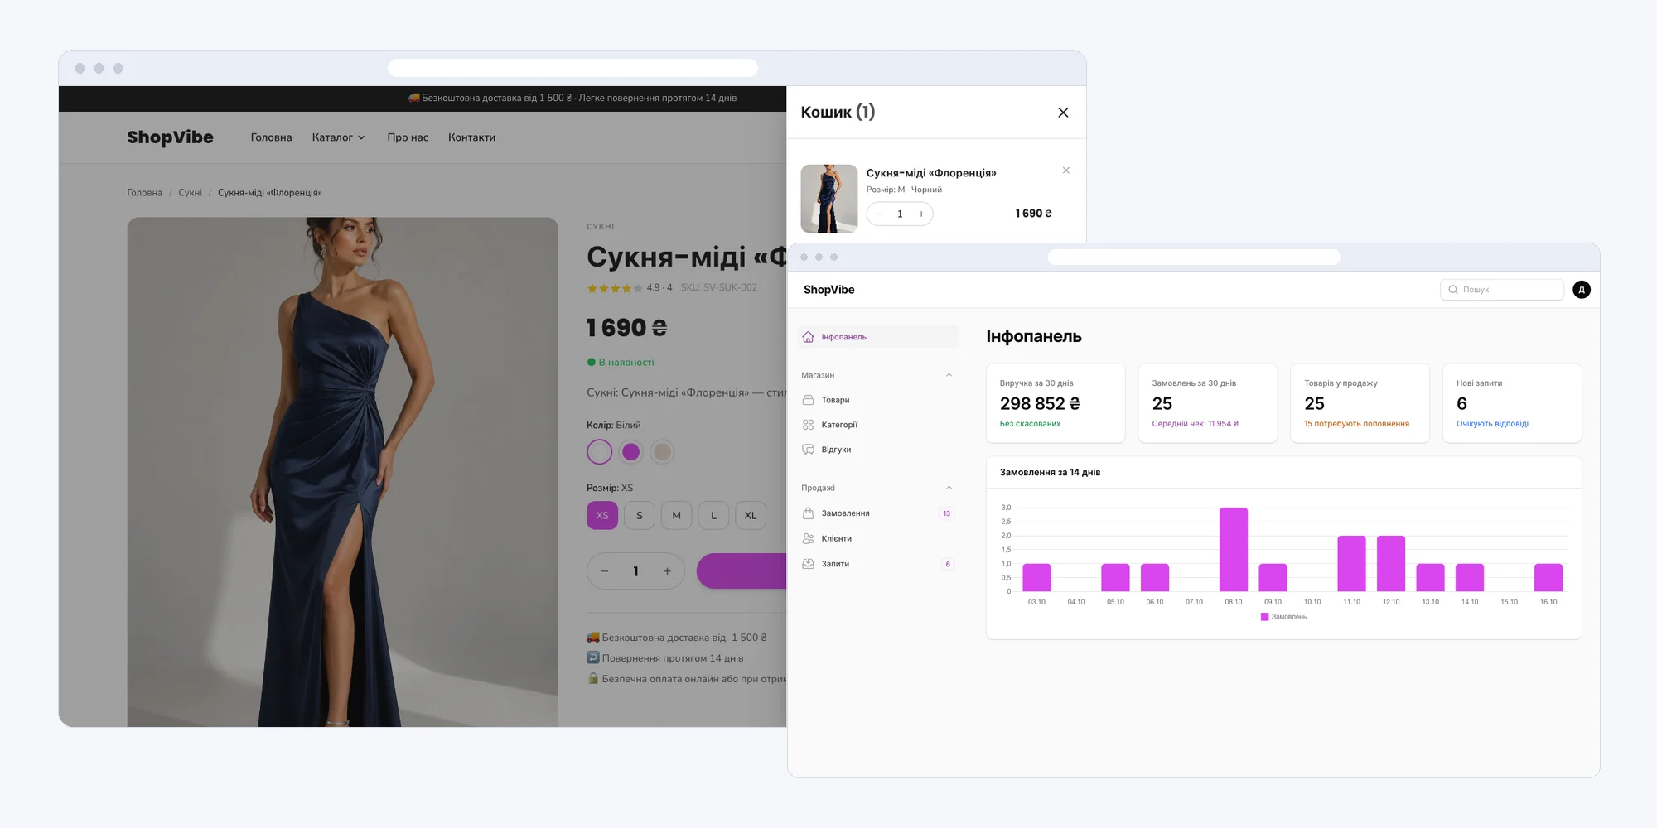
Task: Select size M
Action: click(x=677, y=515)
